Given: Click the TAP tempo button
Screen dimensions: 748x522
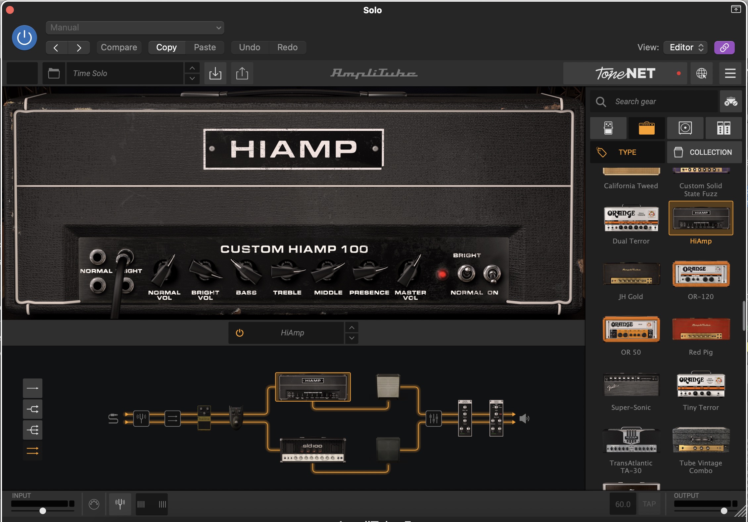Looking at the screenshot, I should tap(649, 504).
